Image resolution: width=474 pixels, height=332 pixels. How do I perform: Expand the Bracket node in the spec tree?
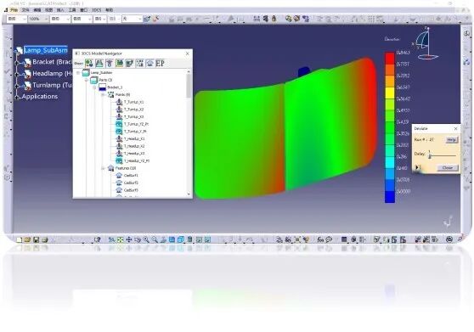(x=17, y=63)
